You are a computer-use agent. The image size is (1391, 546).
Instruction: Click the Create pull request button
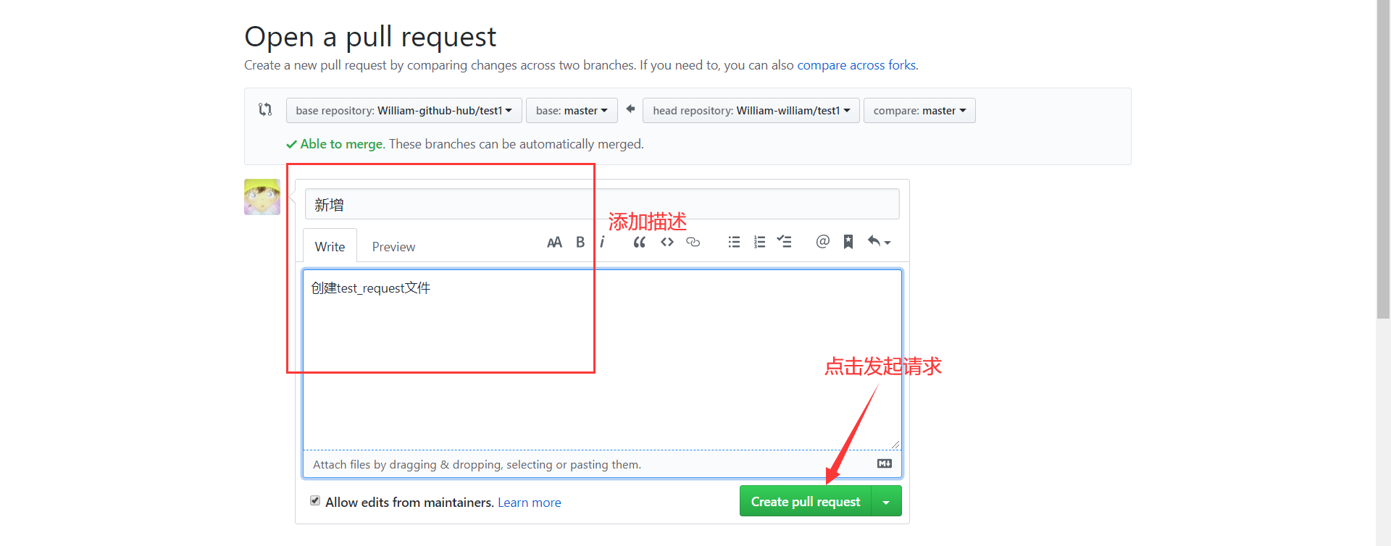806,501
